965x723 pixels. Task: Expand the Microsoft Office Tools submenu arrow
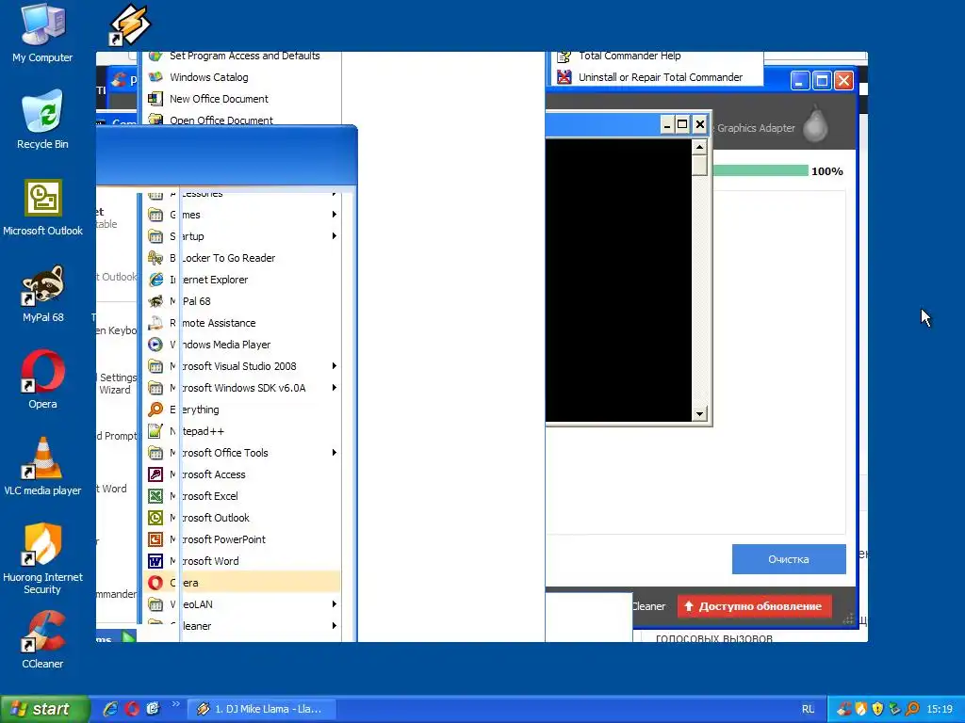pos(335,453)
